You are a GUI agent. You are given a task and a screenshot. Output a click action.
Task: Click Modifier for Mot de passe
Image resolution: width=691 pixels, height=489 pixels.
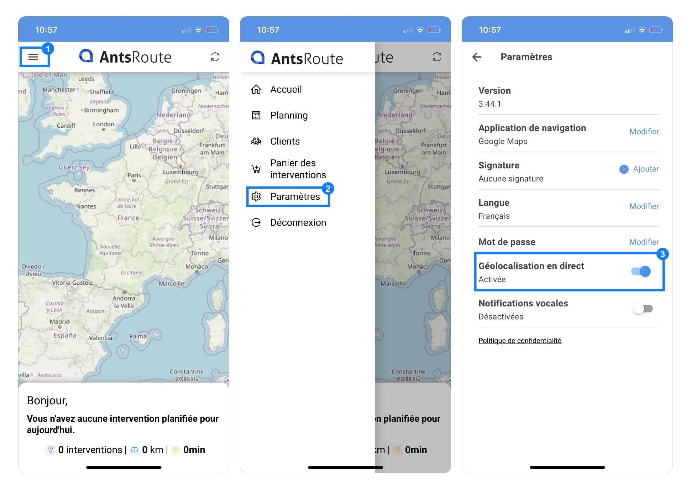644,242
